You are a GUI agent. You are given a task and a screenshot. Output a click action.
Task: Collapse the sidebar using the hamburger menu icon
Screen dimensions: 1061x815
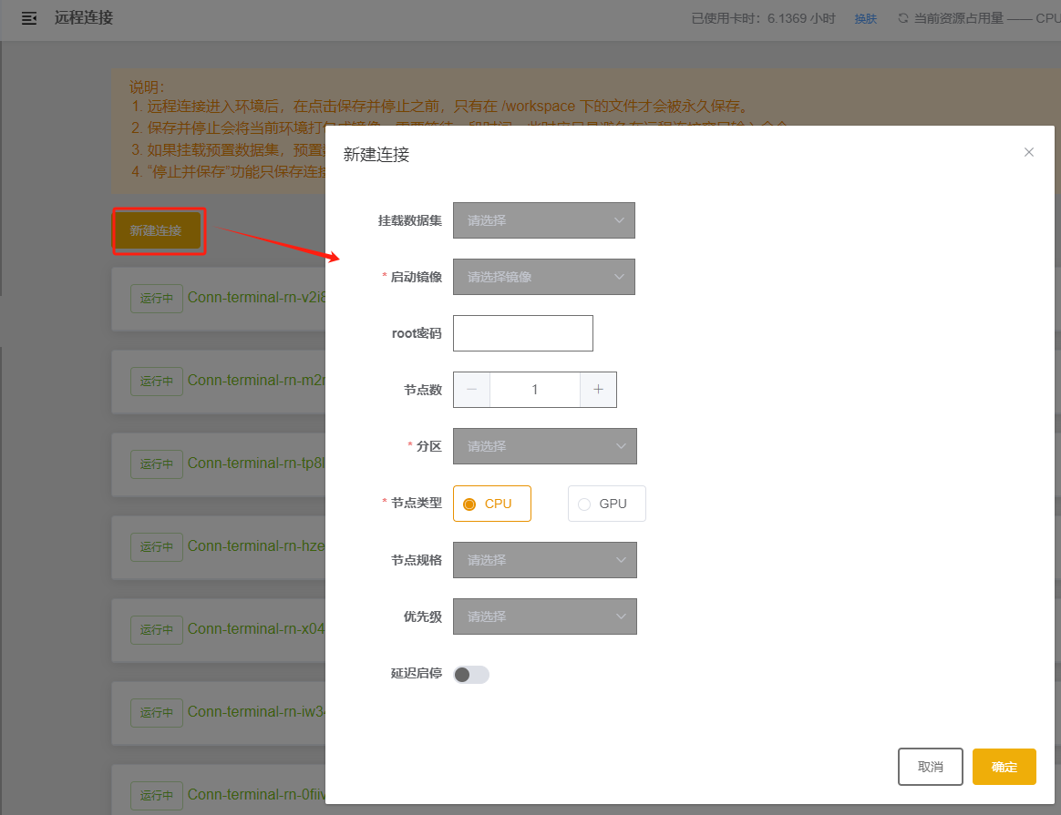(29, 18)
